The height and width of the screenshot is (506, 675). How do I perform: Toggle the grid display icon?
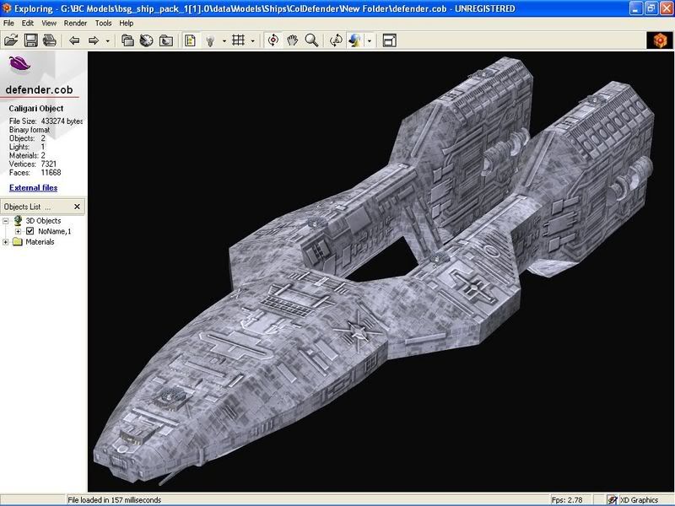pos(239,40)
